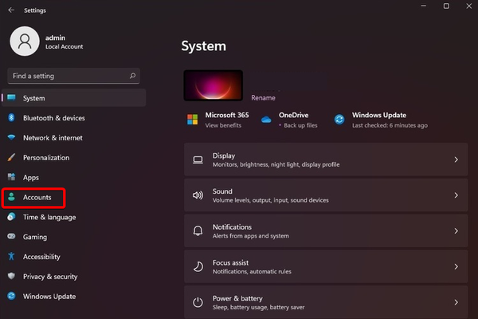Go to Network & internet settings
The image size is (478, 319).
tap(53, 138)
